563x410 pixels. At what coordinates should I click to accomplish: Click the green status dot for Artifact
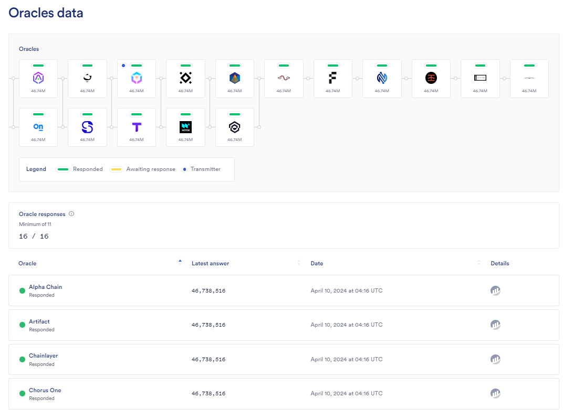pos(22,325)
